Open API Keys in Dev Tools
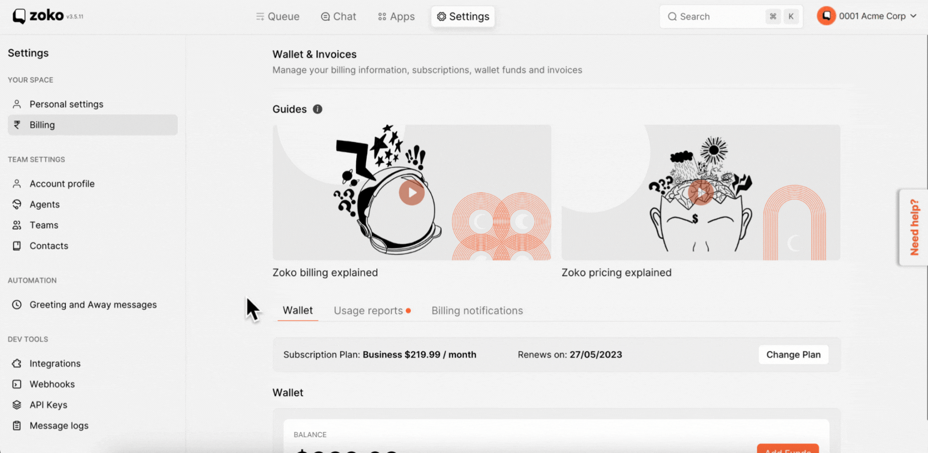 (x=93, y=405)
